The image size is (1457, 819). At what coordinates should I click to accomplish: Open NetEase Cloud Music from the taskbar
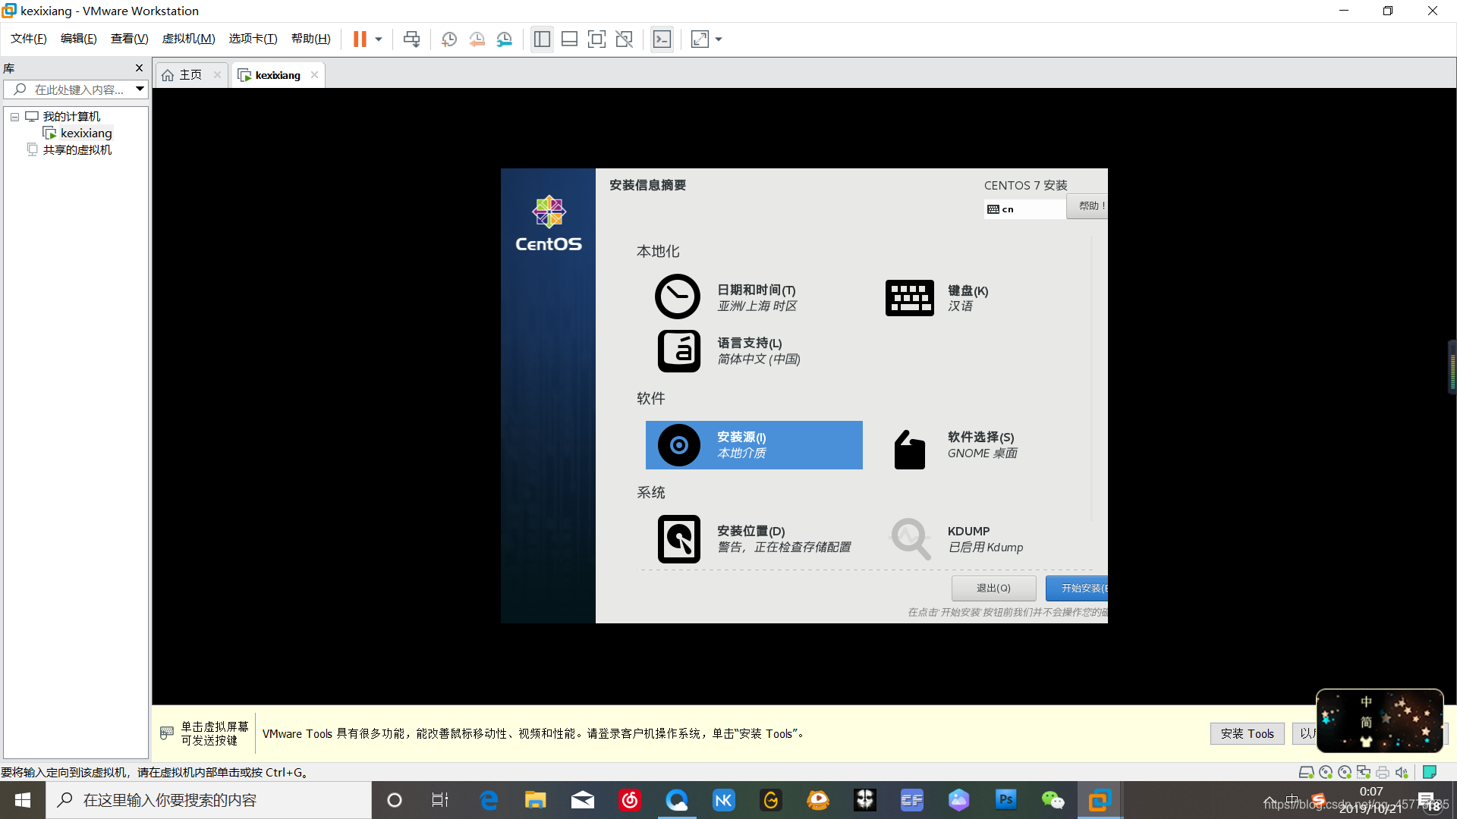(630, 800)
